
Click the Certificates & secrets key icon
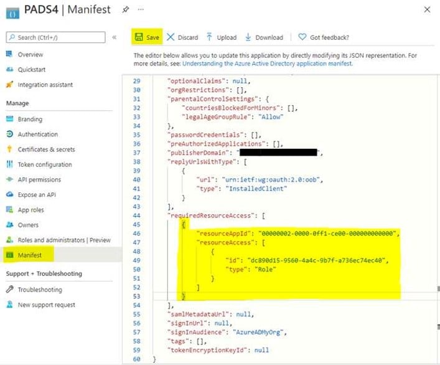9,149
